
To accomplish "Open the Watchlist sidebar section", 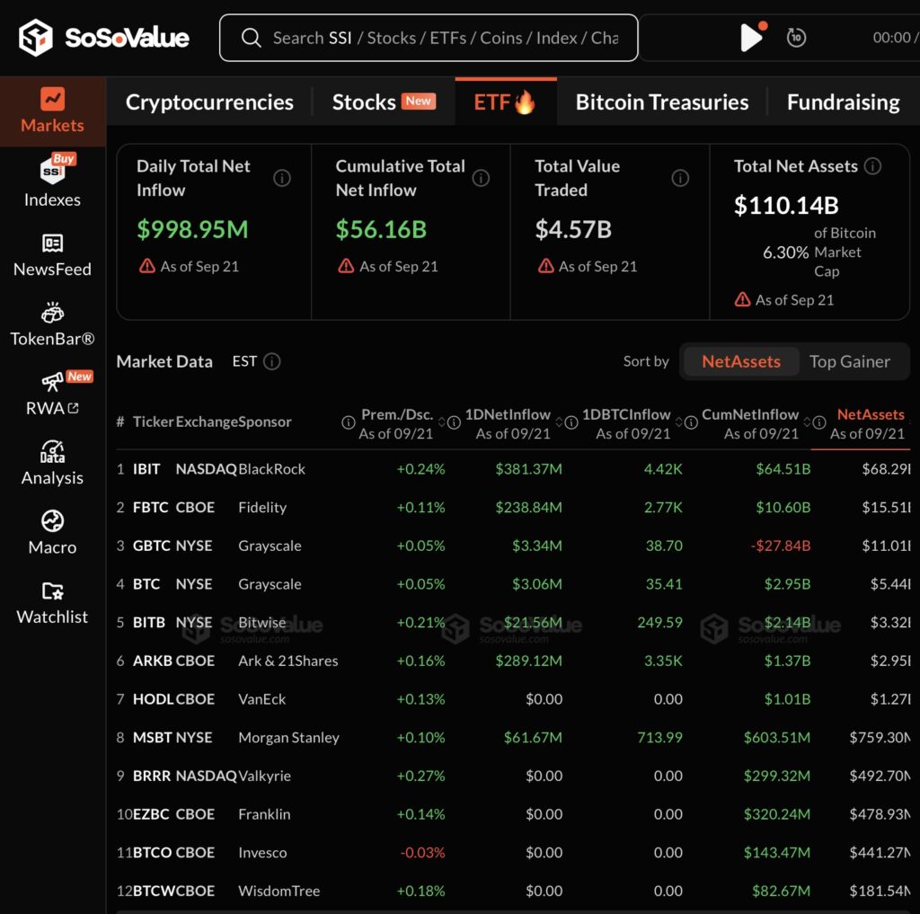I will tap(52, 603).
